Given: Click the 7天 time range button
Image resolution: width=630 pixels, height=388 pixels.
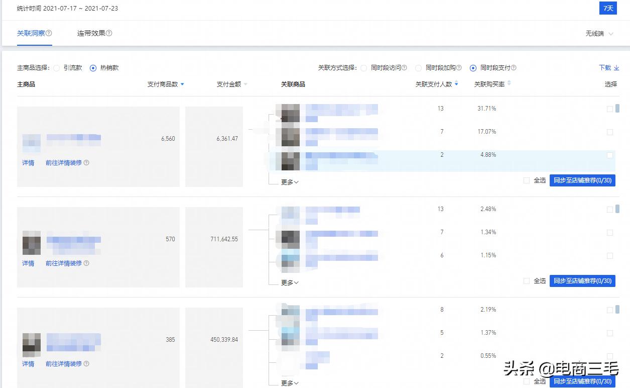Looking at the screenshot, I should tap(608, 9).
